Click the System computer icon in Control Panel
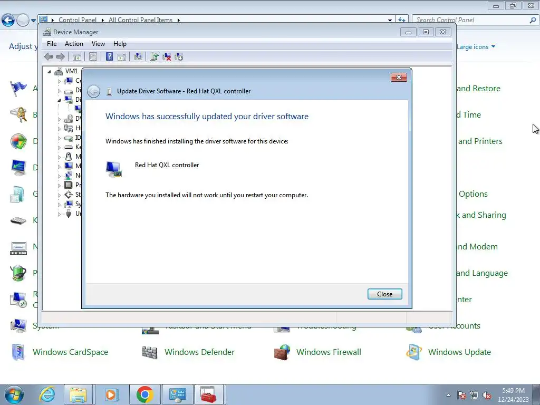This screenshot has width=540, height=405. click(x=18, y=326)
